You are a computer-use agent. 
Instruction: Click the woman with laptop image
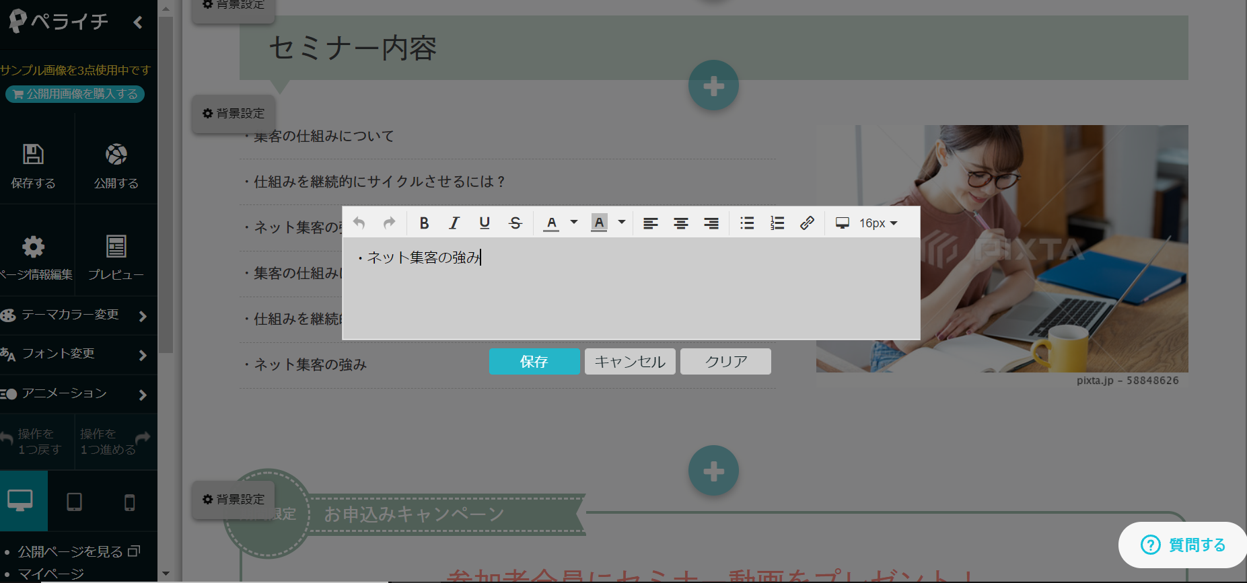coord(1002,249)
